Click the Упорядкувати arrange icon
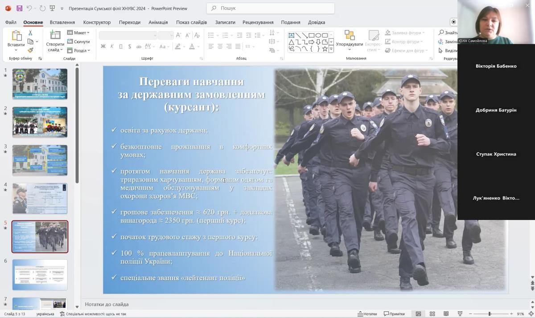Image resolution: width=535 pixels, height=318 pixels. coord(350,36)
